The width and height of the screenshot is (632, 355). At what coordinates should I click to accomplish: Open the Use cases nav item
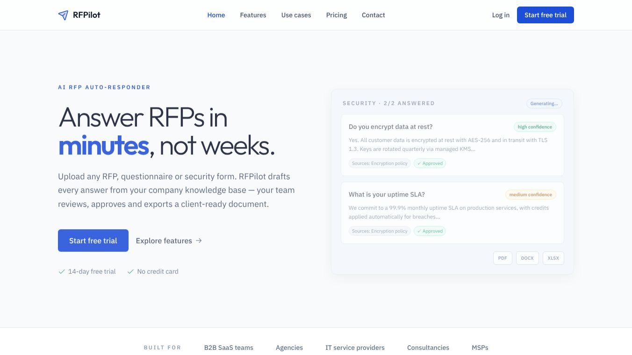tap(296, 15)
